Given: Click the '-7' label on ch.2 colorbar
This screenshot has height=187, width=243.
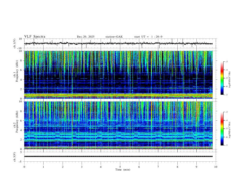Looking at the screenshot, I should [x=226, y=145].
